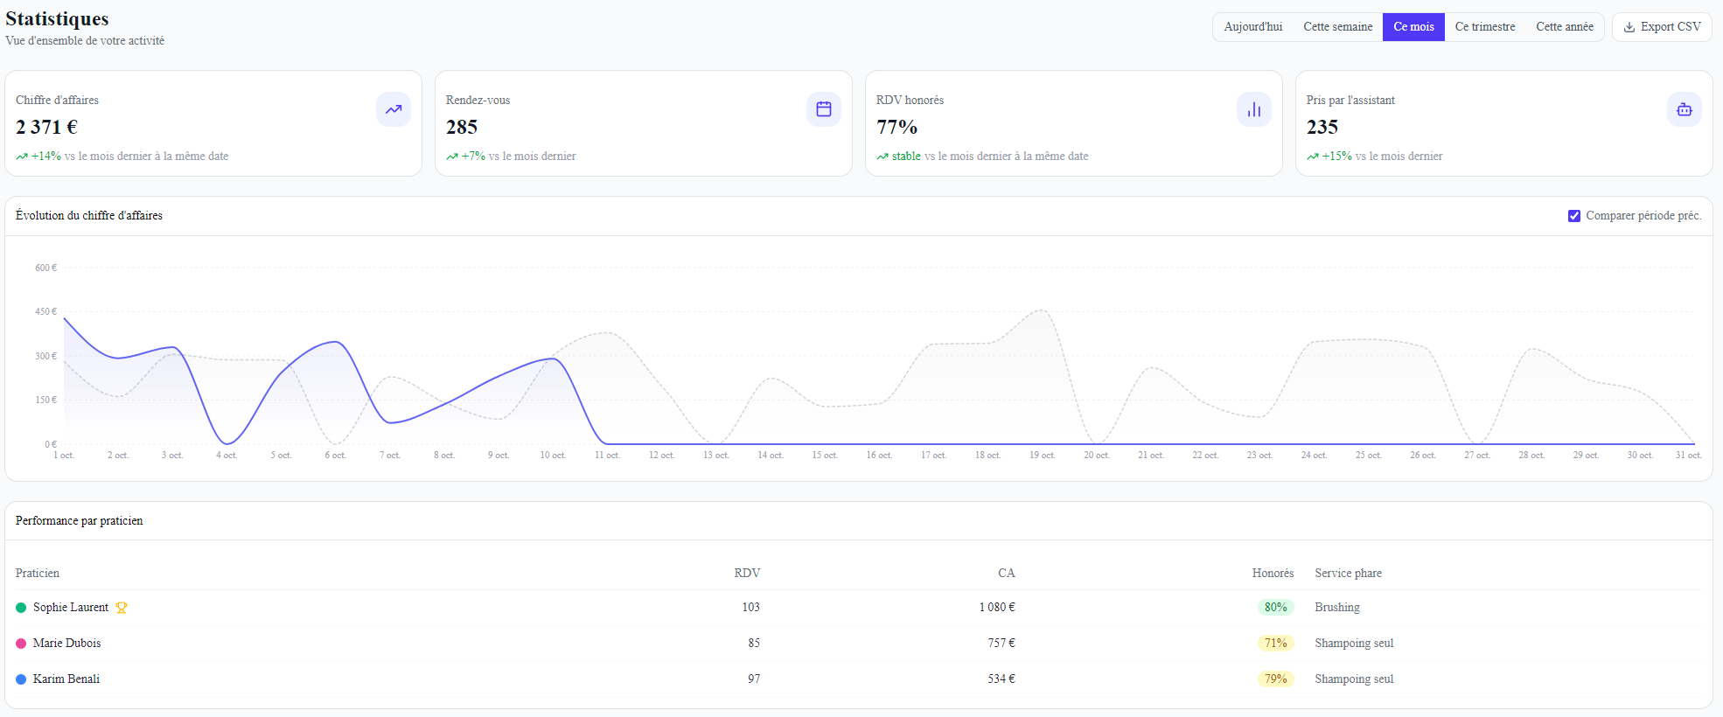Click the green trend arrow beside stable
1723x717 pixels.
[x=882, y=157]
